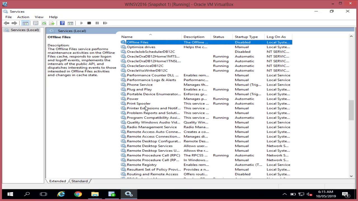Image resolution: width=358 pixels, height=201 pixels.
Task: Select the Radio Management Service row
Action: (206, 127)
